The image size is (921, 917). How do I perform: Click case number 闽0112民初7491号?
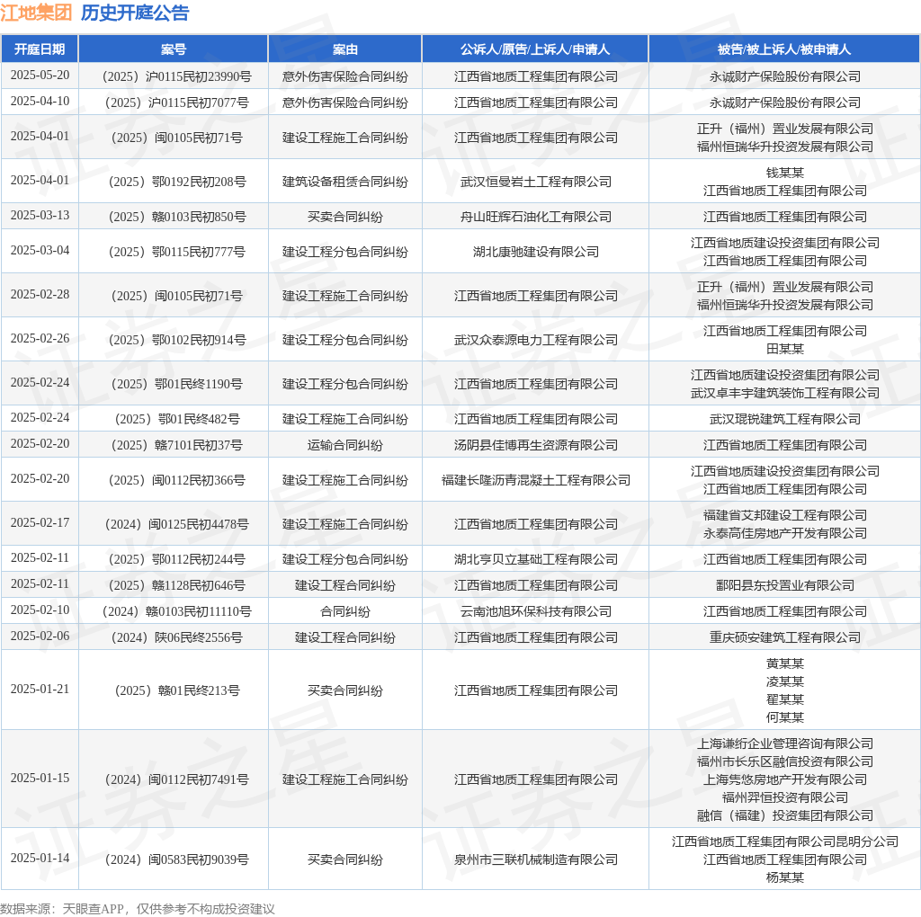[x=177, y=779]
